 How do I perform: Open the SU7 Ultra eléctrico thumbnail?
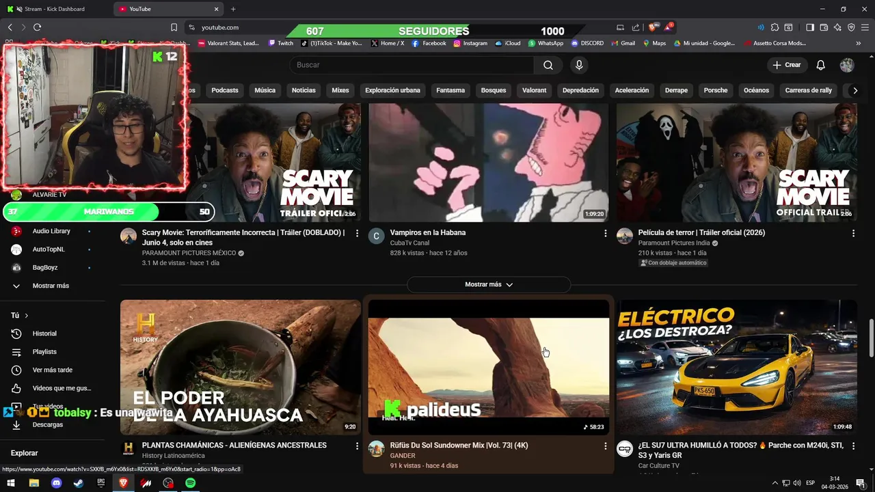(x=737, y=367)
